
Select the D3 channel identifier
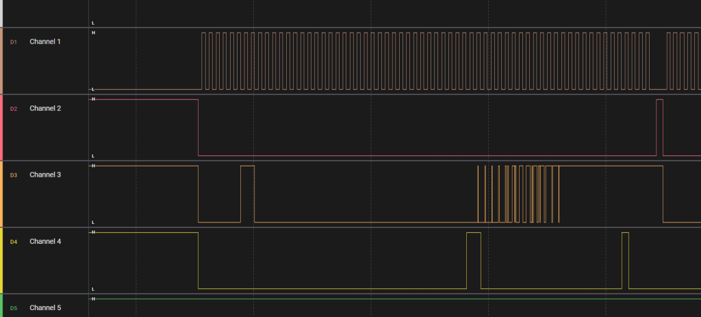tap(13, 175)
